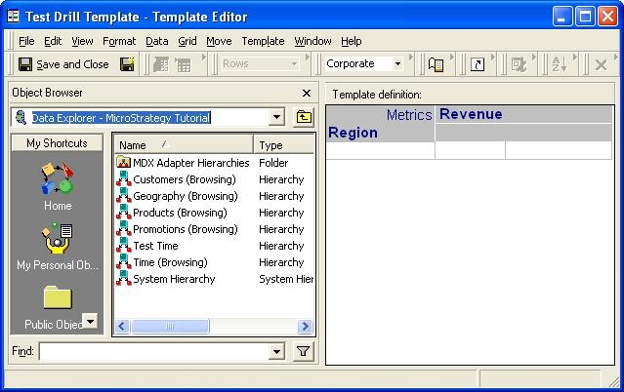624x392 pixels.
Task: Open the Template menu
Action: coord(263,41)
